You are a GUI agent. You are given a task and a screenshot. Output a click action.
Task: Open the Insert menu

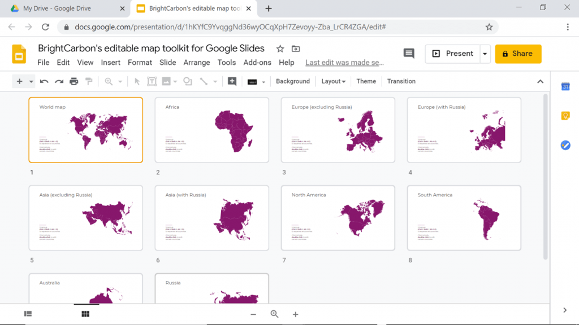pos(110,63)
